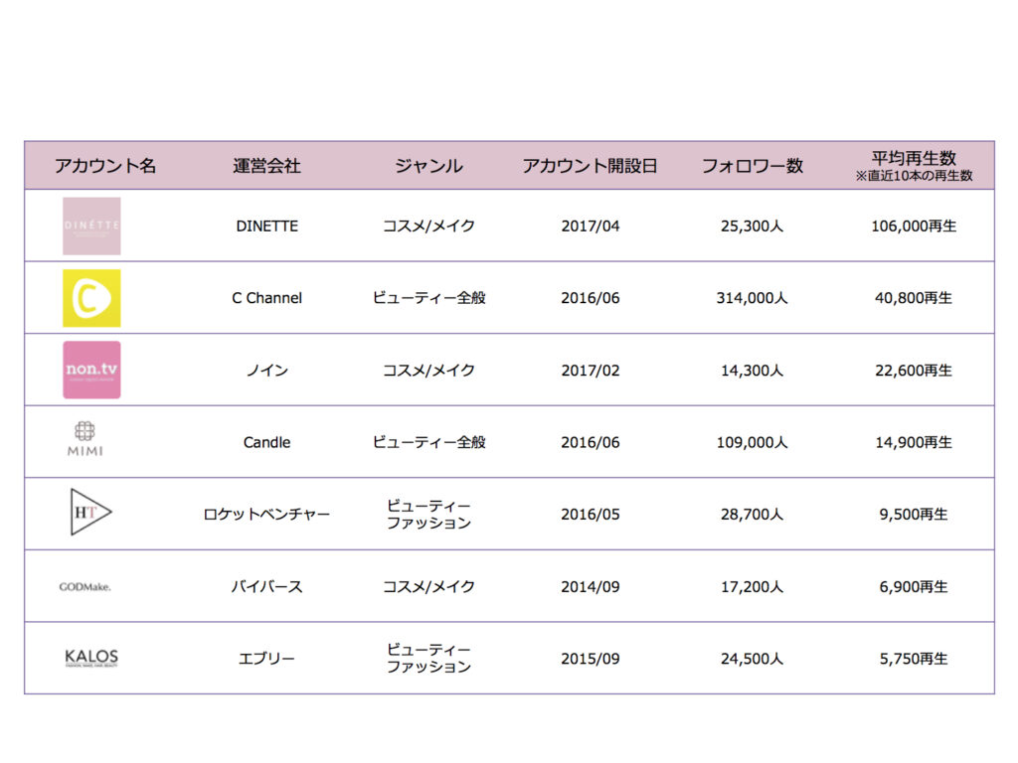Screen dimensions: 1018x763
Task: Click the 14,900再生 average plays value
Action: click(x=915, y=442)
